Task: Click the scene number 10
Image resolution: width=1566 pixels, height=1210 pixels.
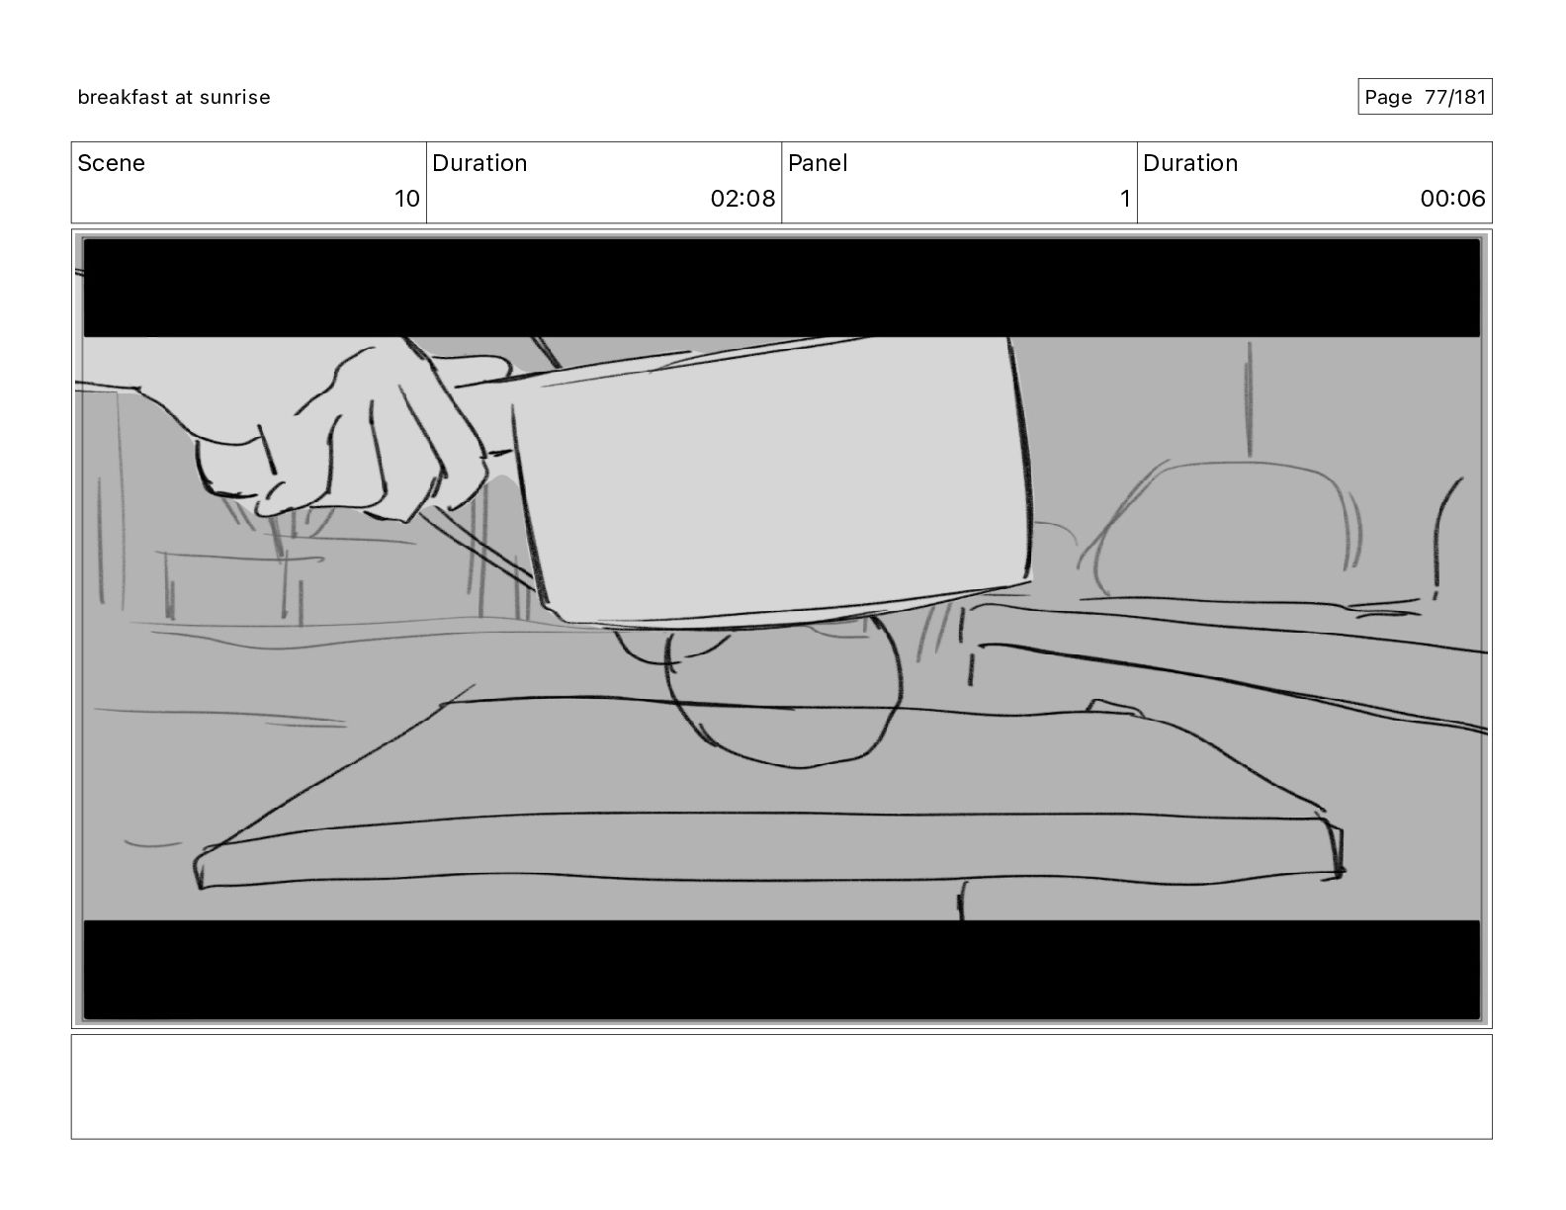Action: (407, 199)
